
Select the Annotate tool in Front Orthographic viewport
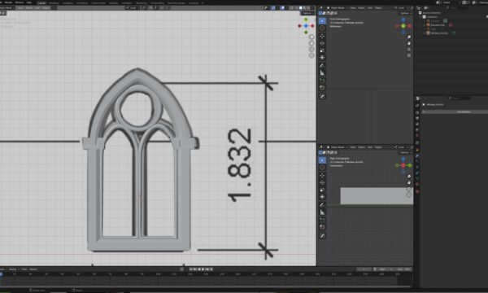coord(322,66)
